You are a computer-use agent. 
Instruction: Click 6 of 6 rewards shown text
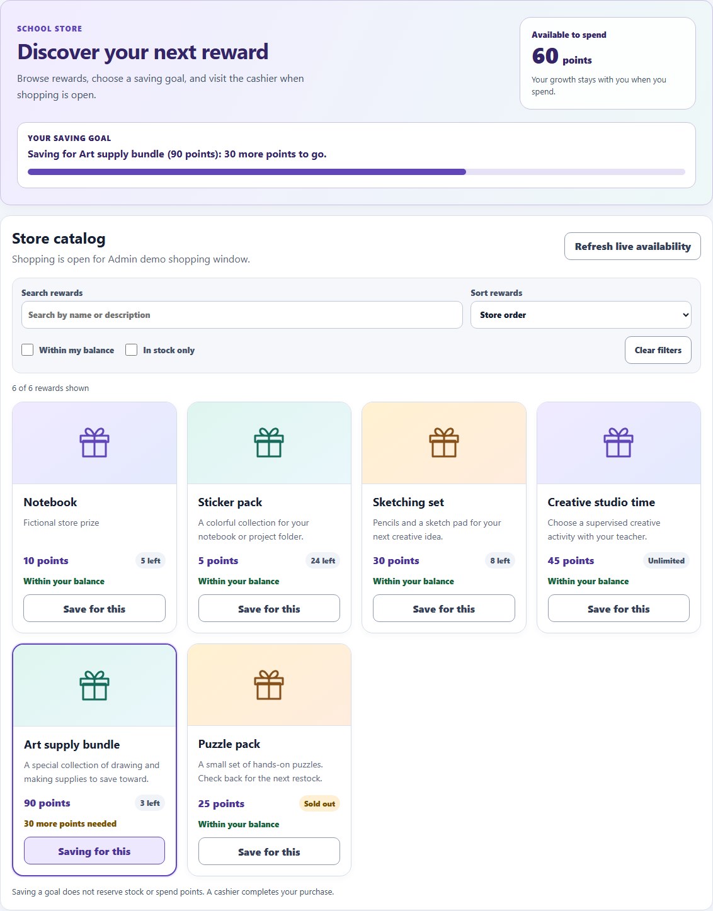(50, 388)
